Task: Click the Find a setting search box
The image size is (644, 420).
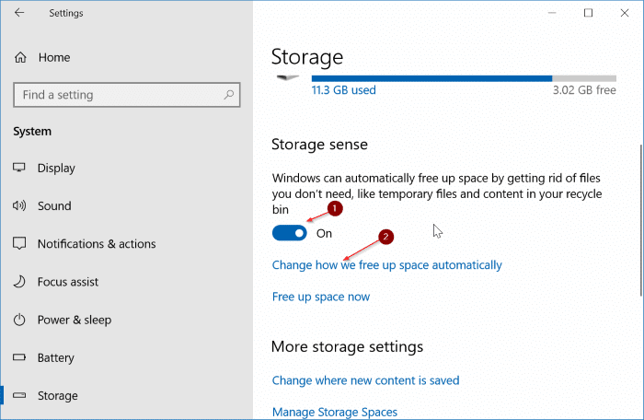Action: 120,95
